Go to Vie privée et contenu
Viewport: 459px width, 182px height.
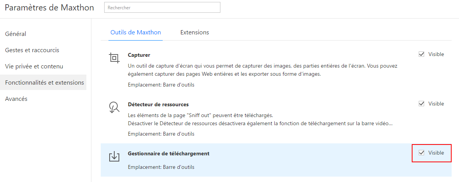click(x=34, y=66)
